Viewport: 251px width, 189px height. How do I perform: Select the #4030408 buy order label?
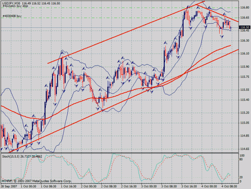12,16
